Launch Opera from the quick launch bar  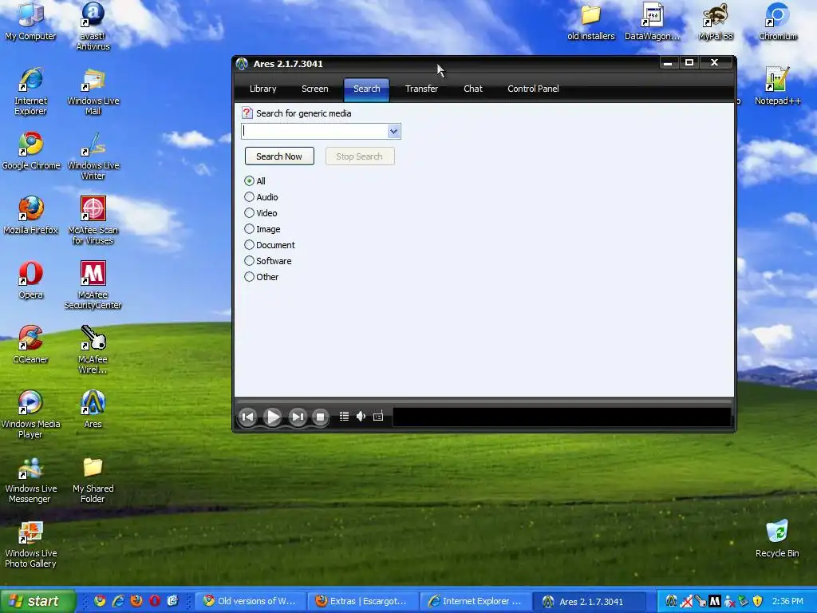(155, 601)
